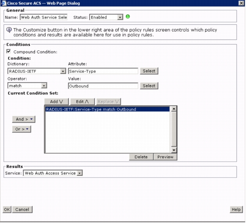Click the Name input field
246x223 pixels.
click(44, 17)
